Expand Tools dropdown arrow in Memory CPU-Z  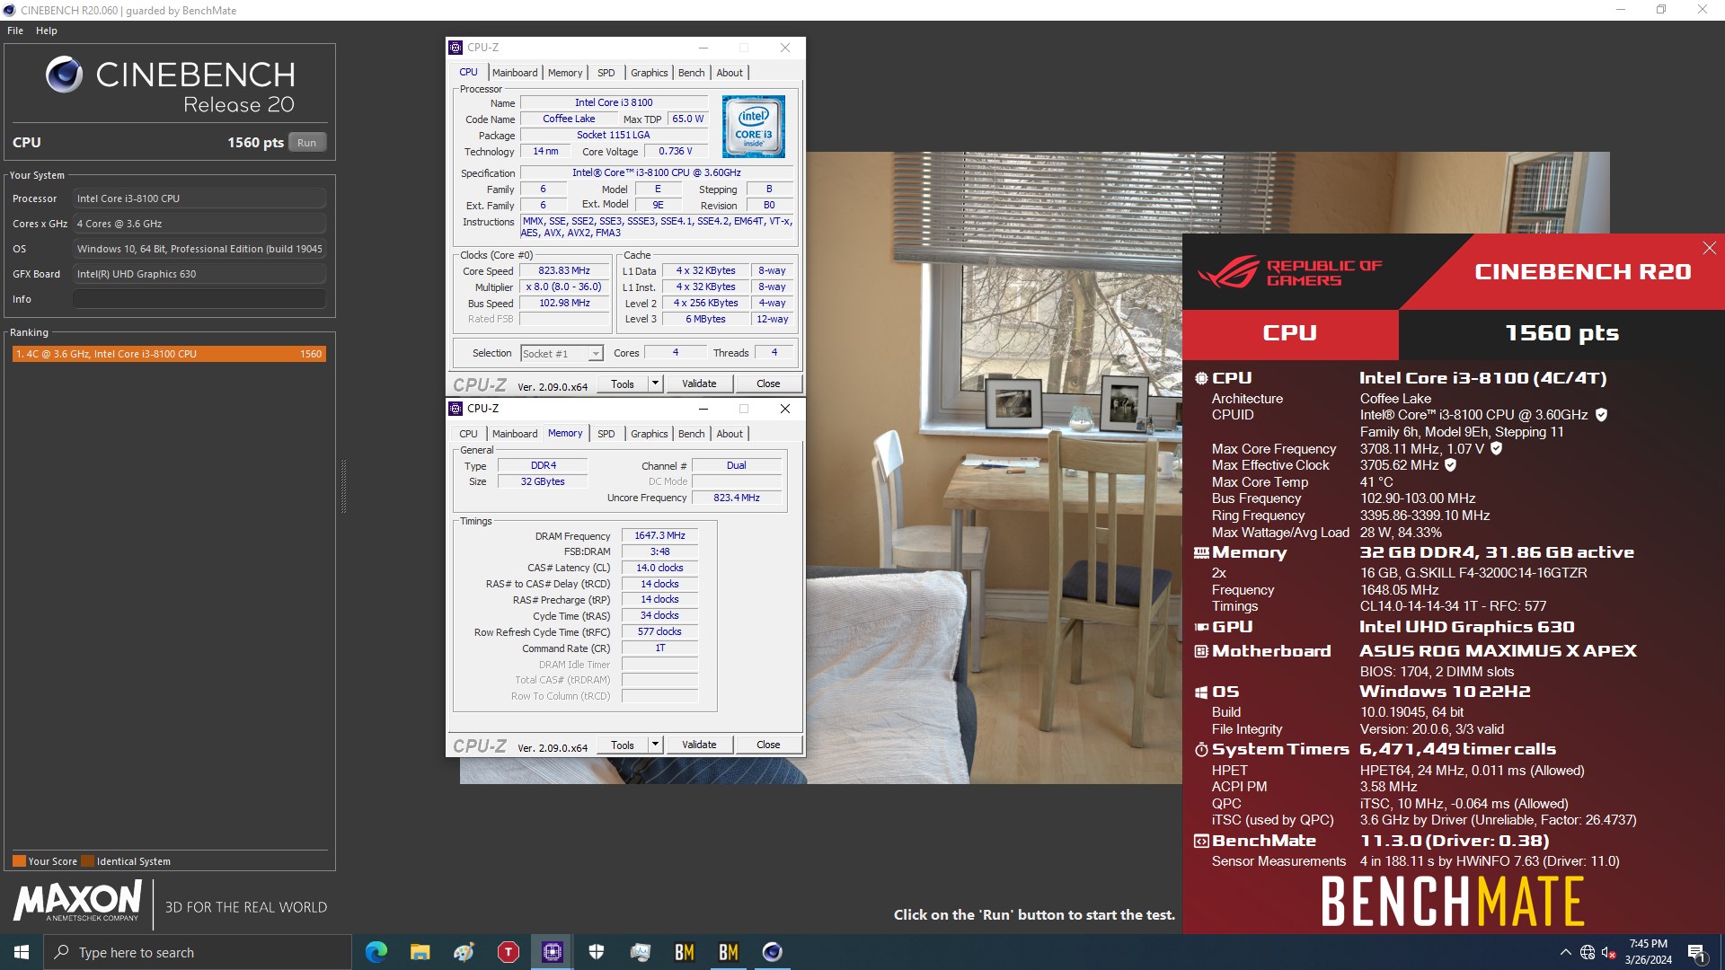(655, 745)
